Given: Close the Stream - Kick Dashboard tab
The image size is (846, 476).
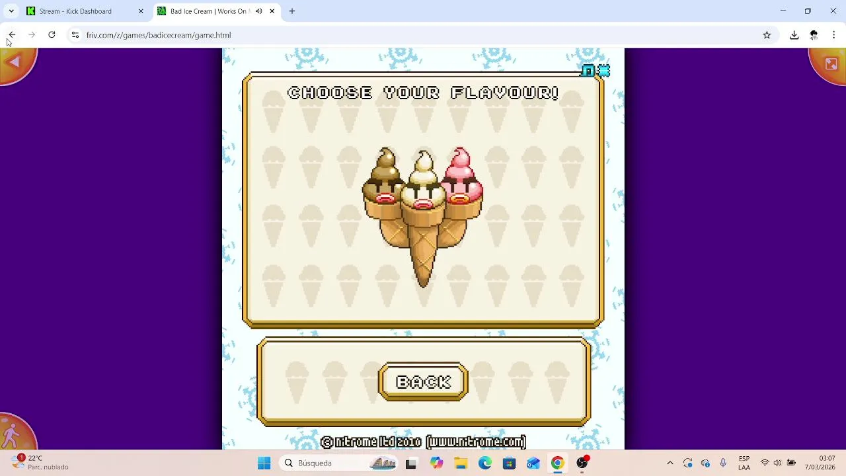Looking at the screenshot, I should point(141,11).
